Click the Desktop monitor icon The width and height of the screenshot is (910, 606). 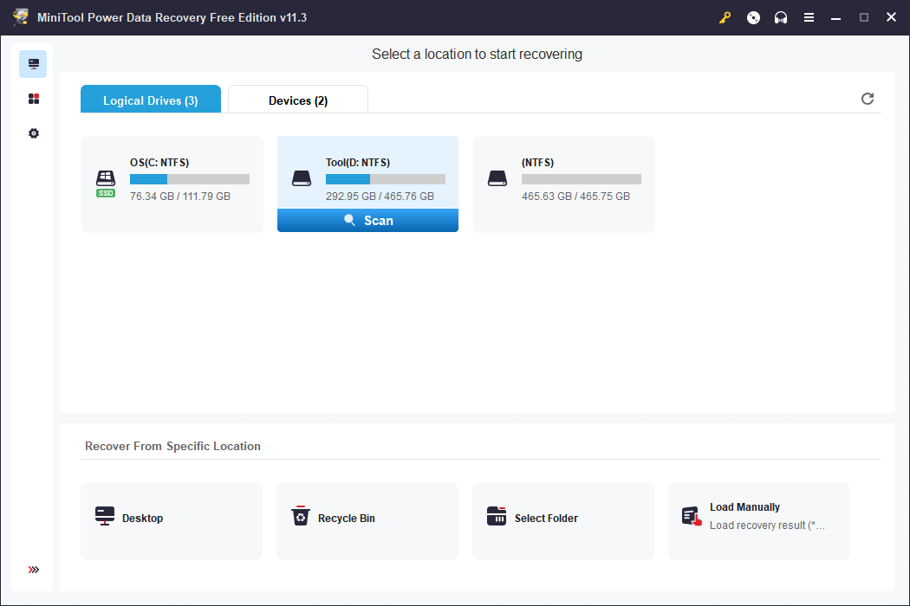click(105, 516)
